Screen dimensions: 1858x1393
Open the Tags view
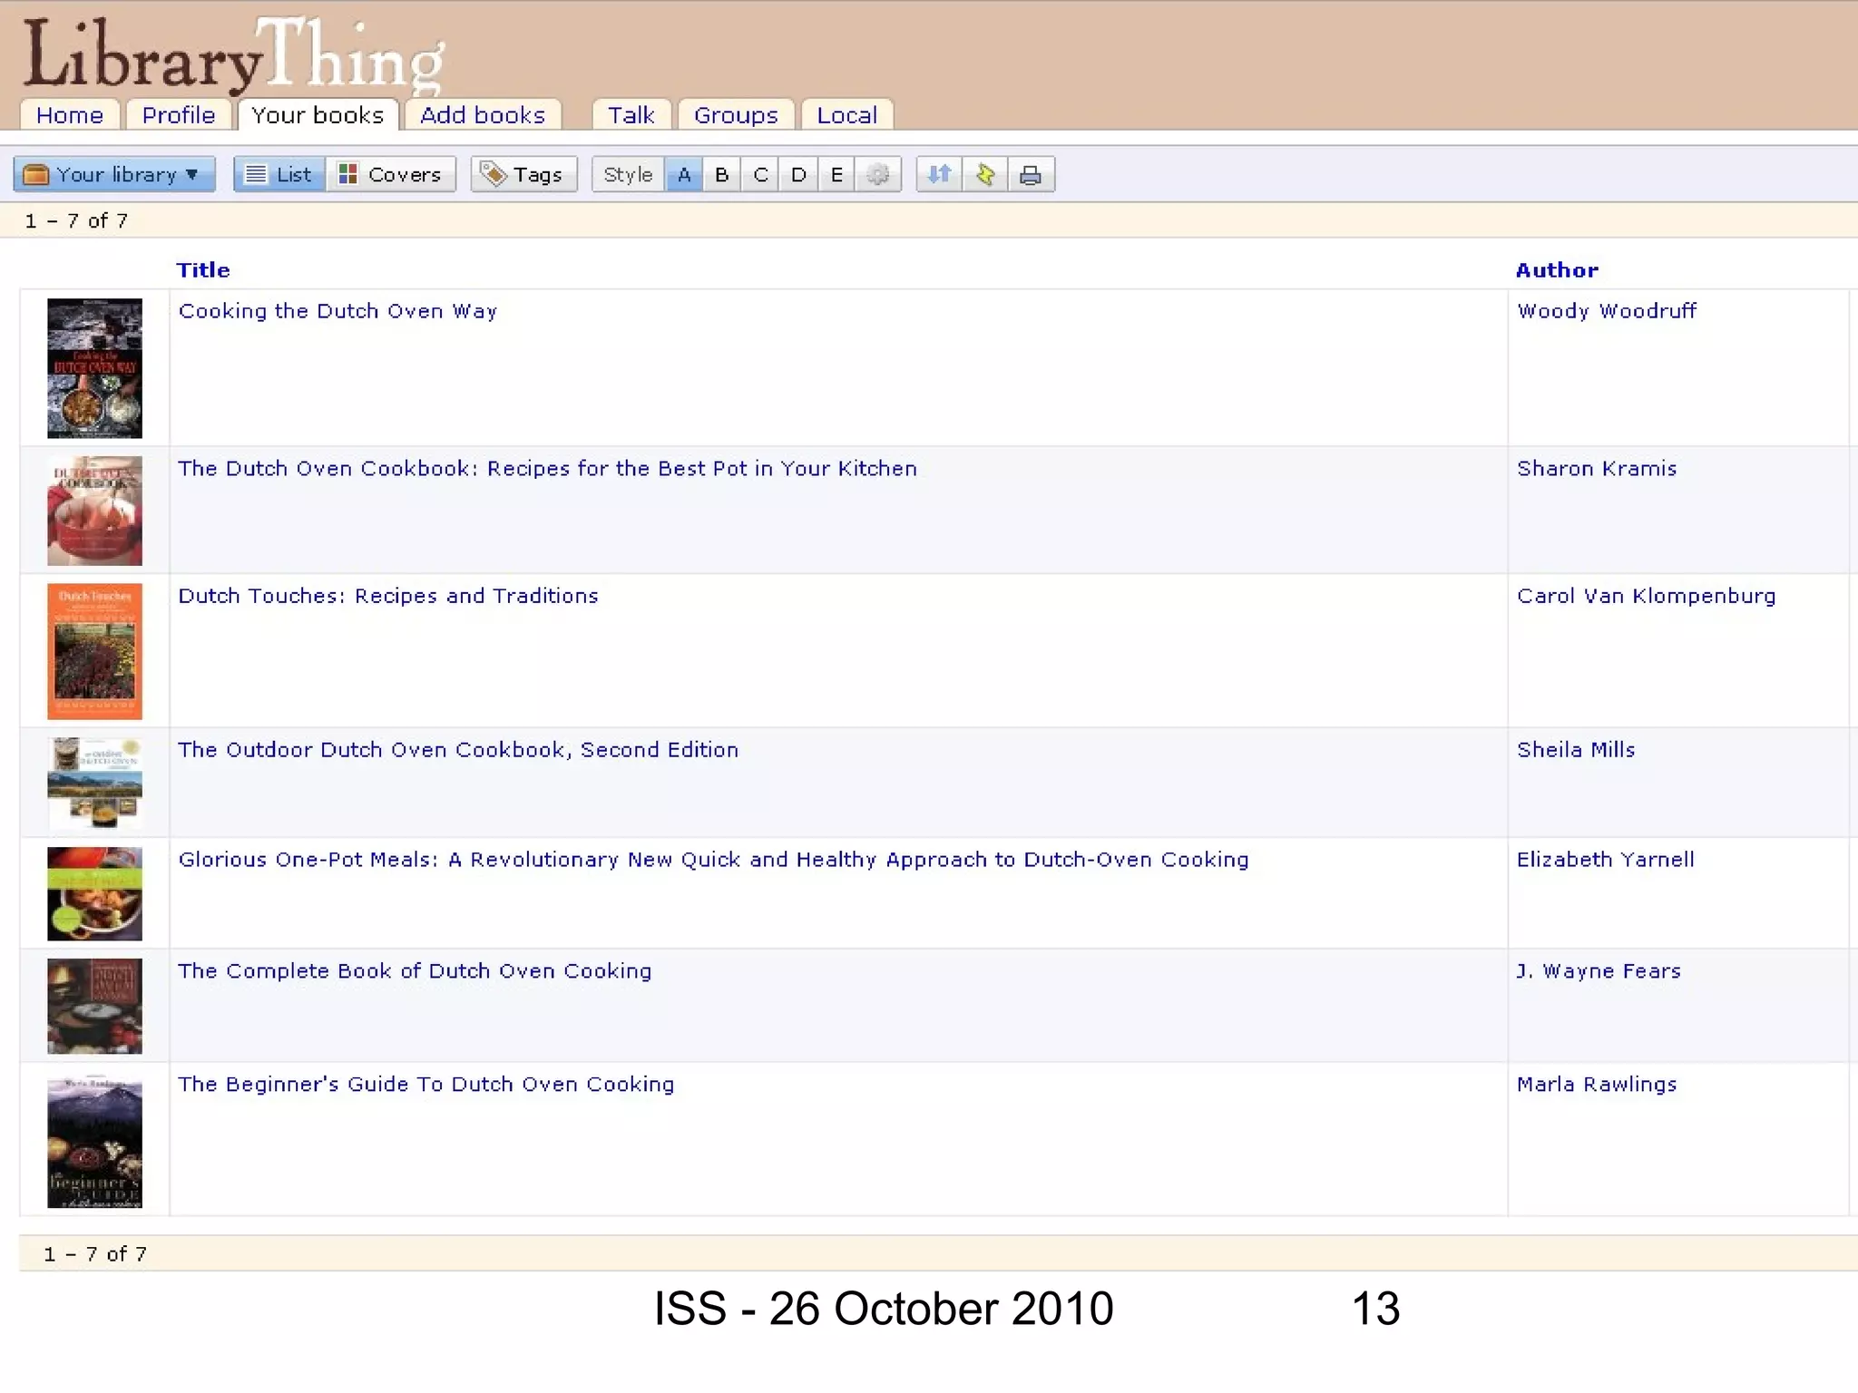pyautogui.click(x=523, y=174)
